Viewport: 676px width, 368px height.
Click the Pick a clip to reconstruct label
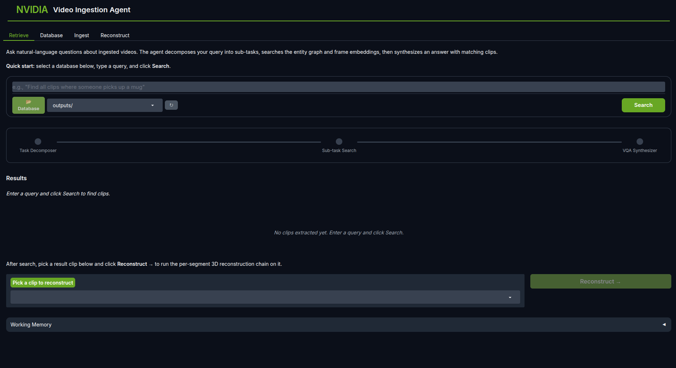tap(43, 283)
